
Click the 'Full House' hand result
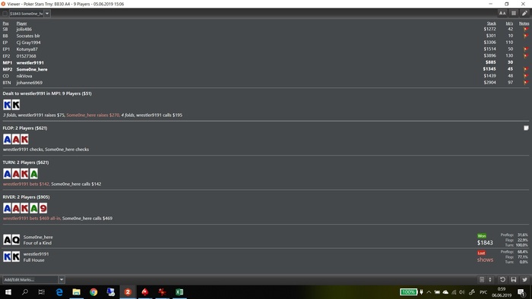pyautogui.click(x=33, y=260)
